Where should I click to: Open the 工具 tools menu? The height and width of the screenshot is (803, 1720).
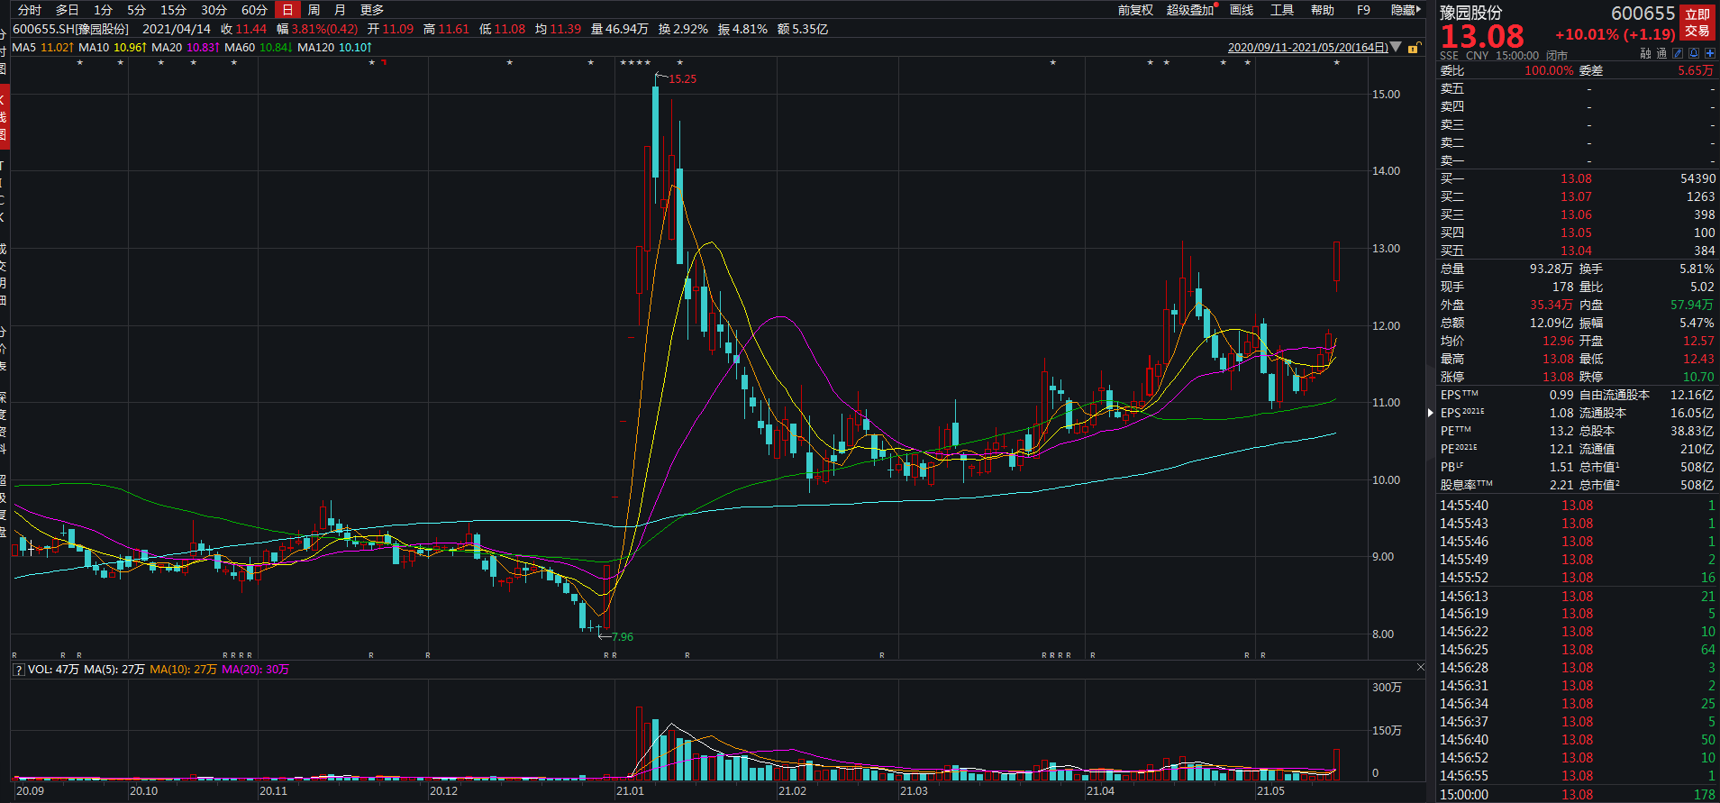(x=1281, y=10)
